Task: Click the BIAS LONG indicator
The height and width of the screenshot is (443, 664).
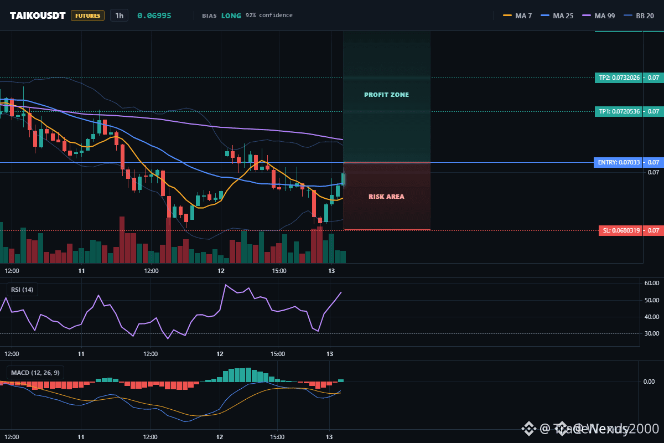Action: pyautogui.click(x=221, y=16)
